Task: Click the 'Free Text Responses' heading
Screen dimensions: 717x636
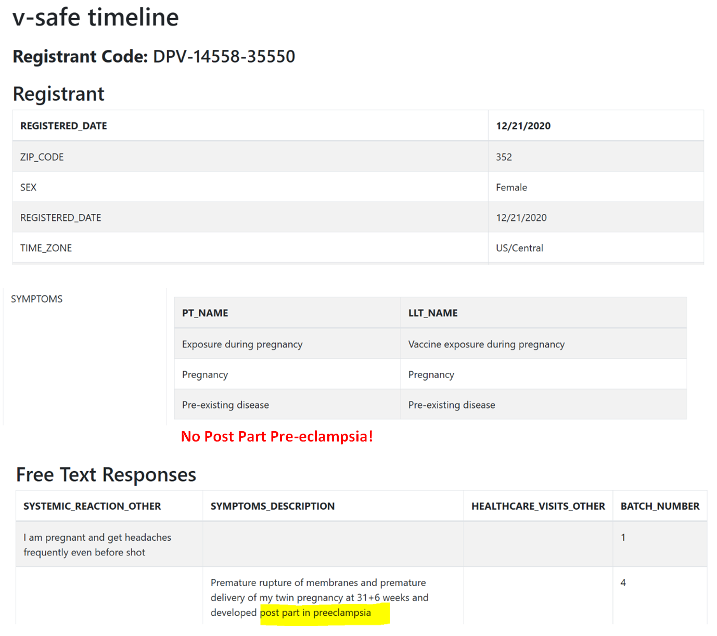Action: 106,475
